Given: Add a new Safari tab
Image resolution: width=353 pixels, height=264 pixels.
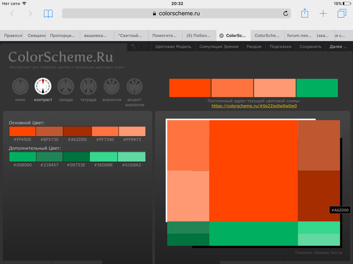Looking at the screenshot, I should pos(323,13).
